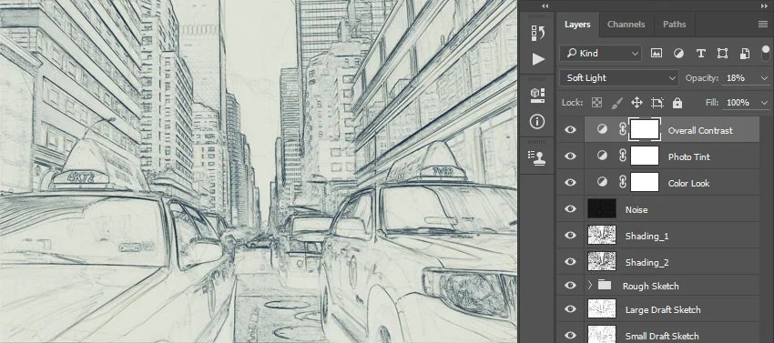Hide the Rough Sketch group
Viewport: 774px width, 343px height.
click(570, 286)
